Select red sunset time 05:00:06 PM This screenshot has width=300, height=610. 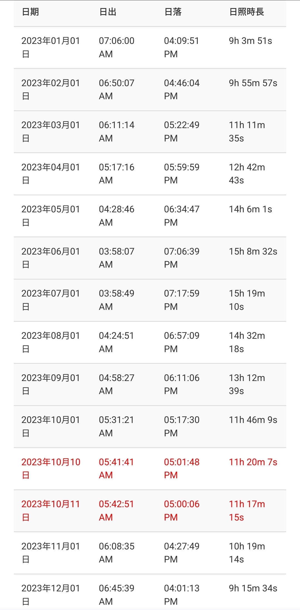coord(182,511)
